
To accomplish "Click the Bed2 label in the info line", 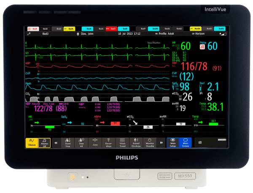I will (46, 34).
